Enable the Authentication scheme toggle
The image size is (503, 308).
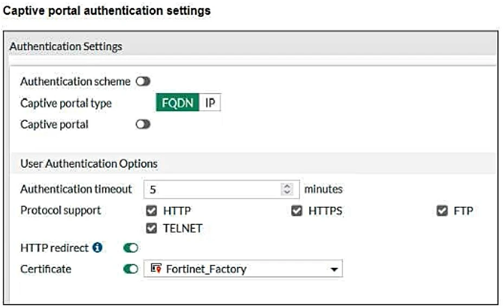click(x=143, y=81)
